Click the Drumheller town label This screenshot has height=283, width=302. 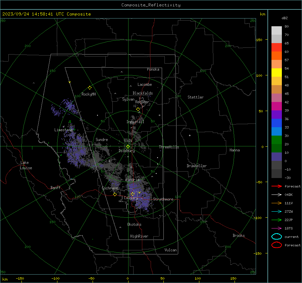tap(197, 166)
